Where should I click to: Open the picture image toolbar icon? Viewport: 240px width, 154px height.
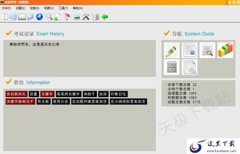[x=77, y=17]
